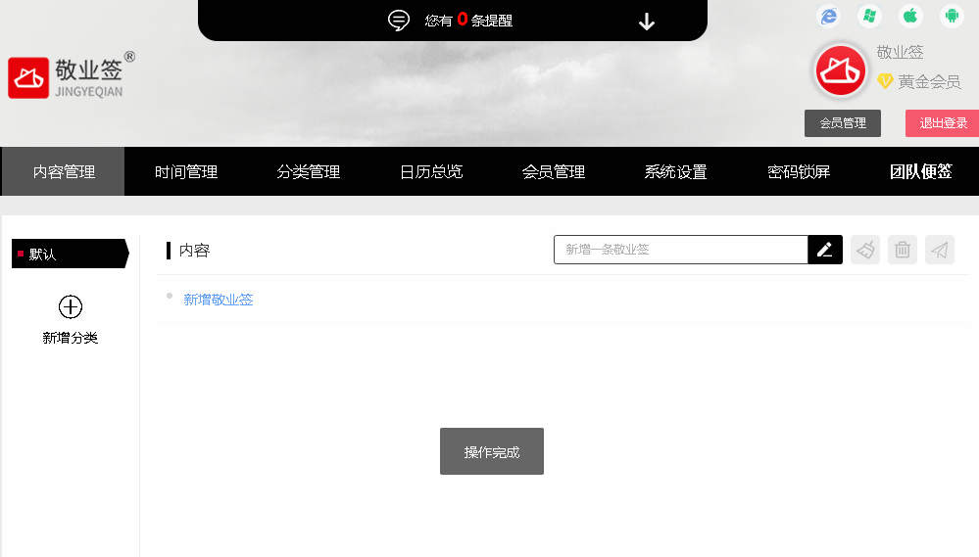The width and height of the screenshot is (979, 557).
Task: Select the 默认 category
Action: tap(70, 254)
